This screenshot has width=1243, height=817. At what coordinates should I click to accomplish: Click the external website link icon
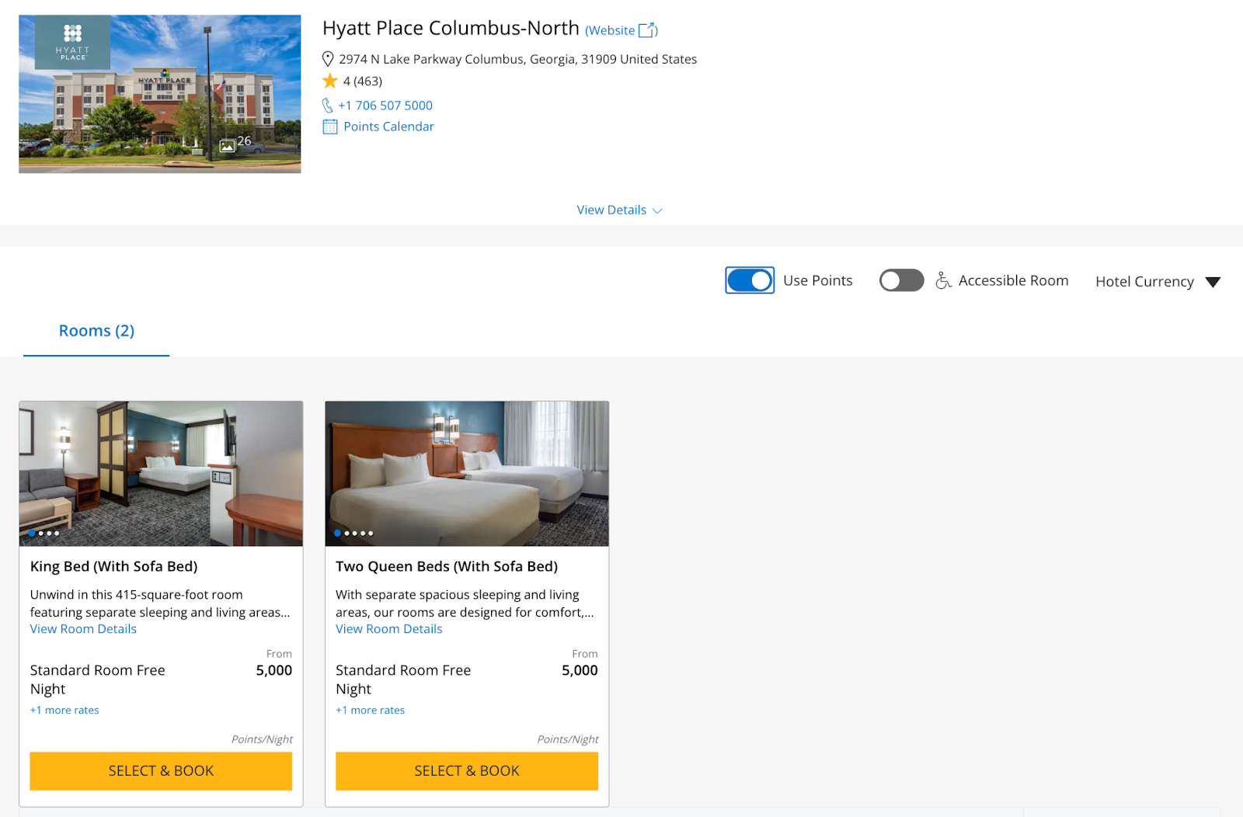coord(646,30)
